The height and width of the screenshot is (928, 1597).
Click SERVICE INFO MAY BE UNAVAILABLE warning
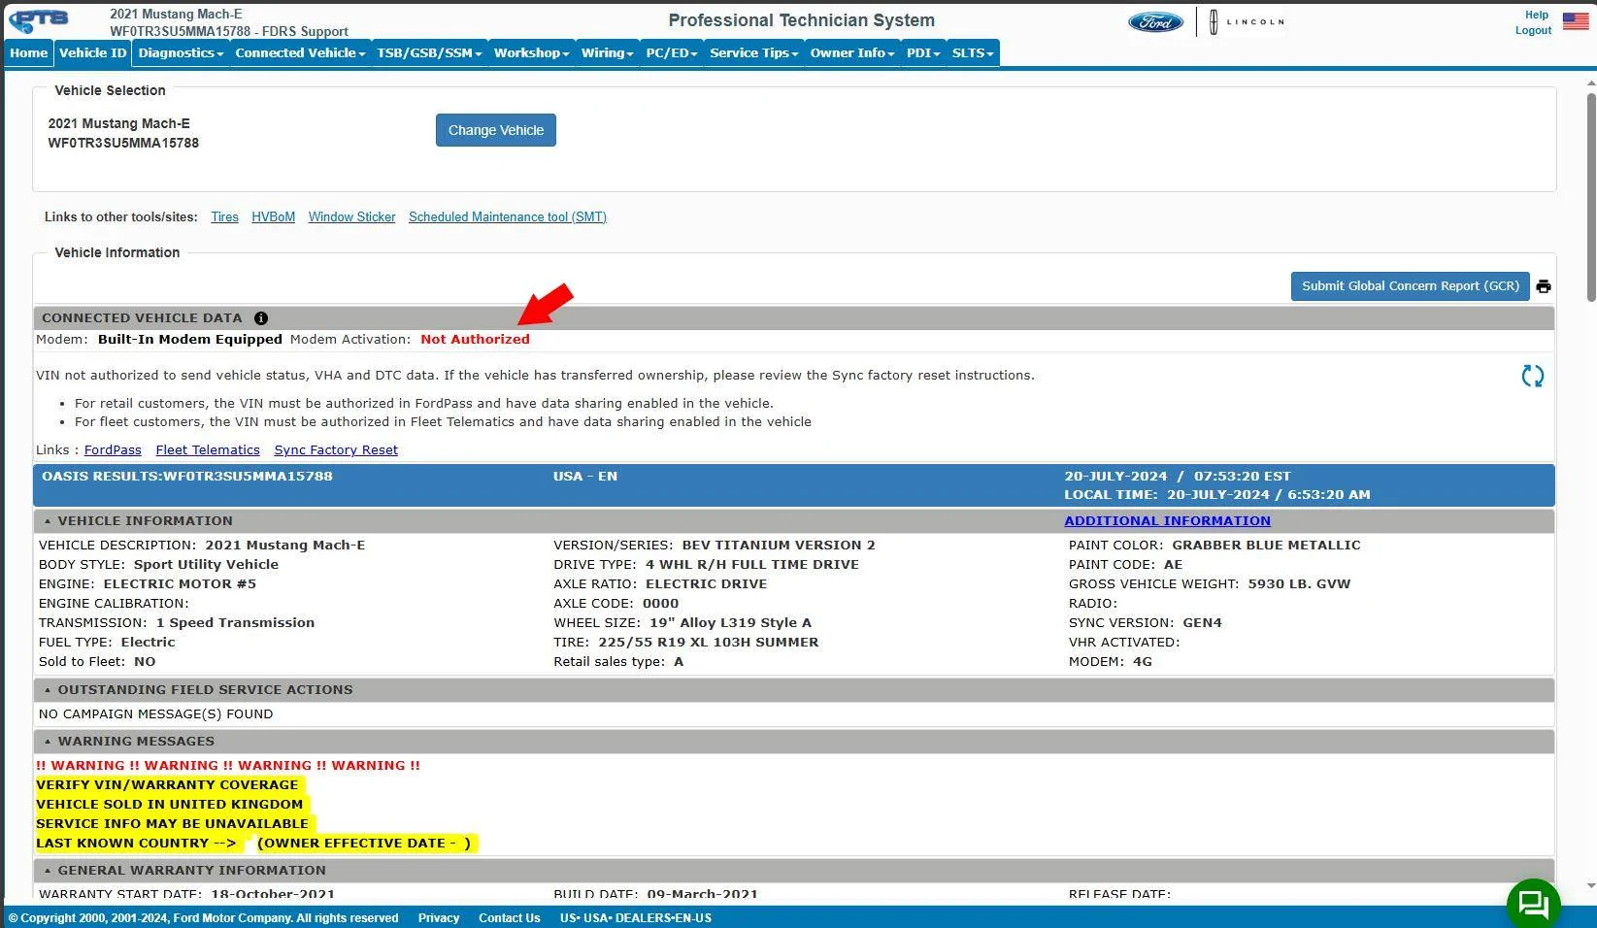point(172,824)
